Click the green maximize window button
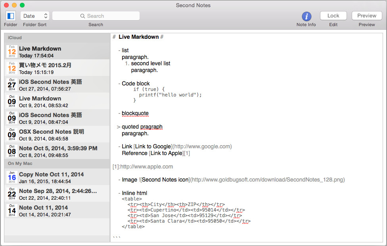Screen dimensions: 387x246 [22, 5]
